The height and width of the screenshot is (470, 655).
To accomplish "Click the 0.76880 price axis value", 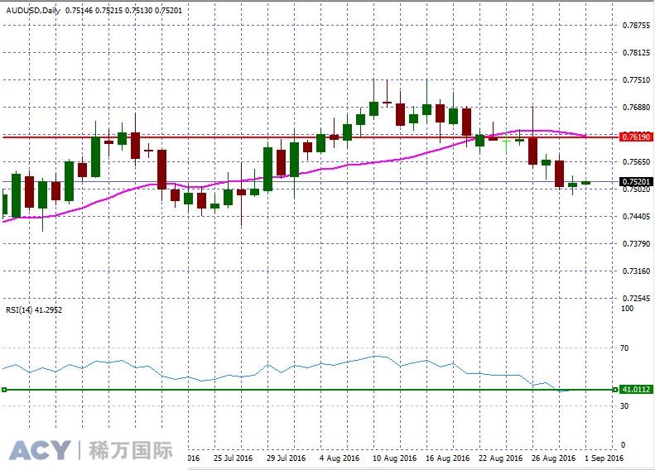I will [x=636, y=108].
